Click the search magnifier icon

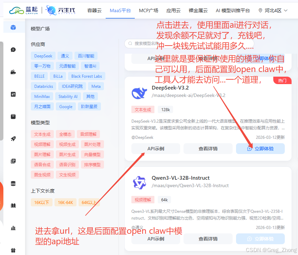[x=130, y=44]
